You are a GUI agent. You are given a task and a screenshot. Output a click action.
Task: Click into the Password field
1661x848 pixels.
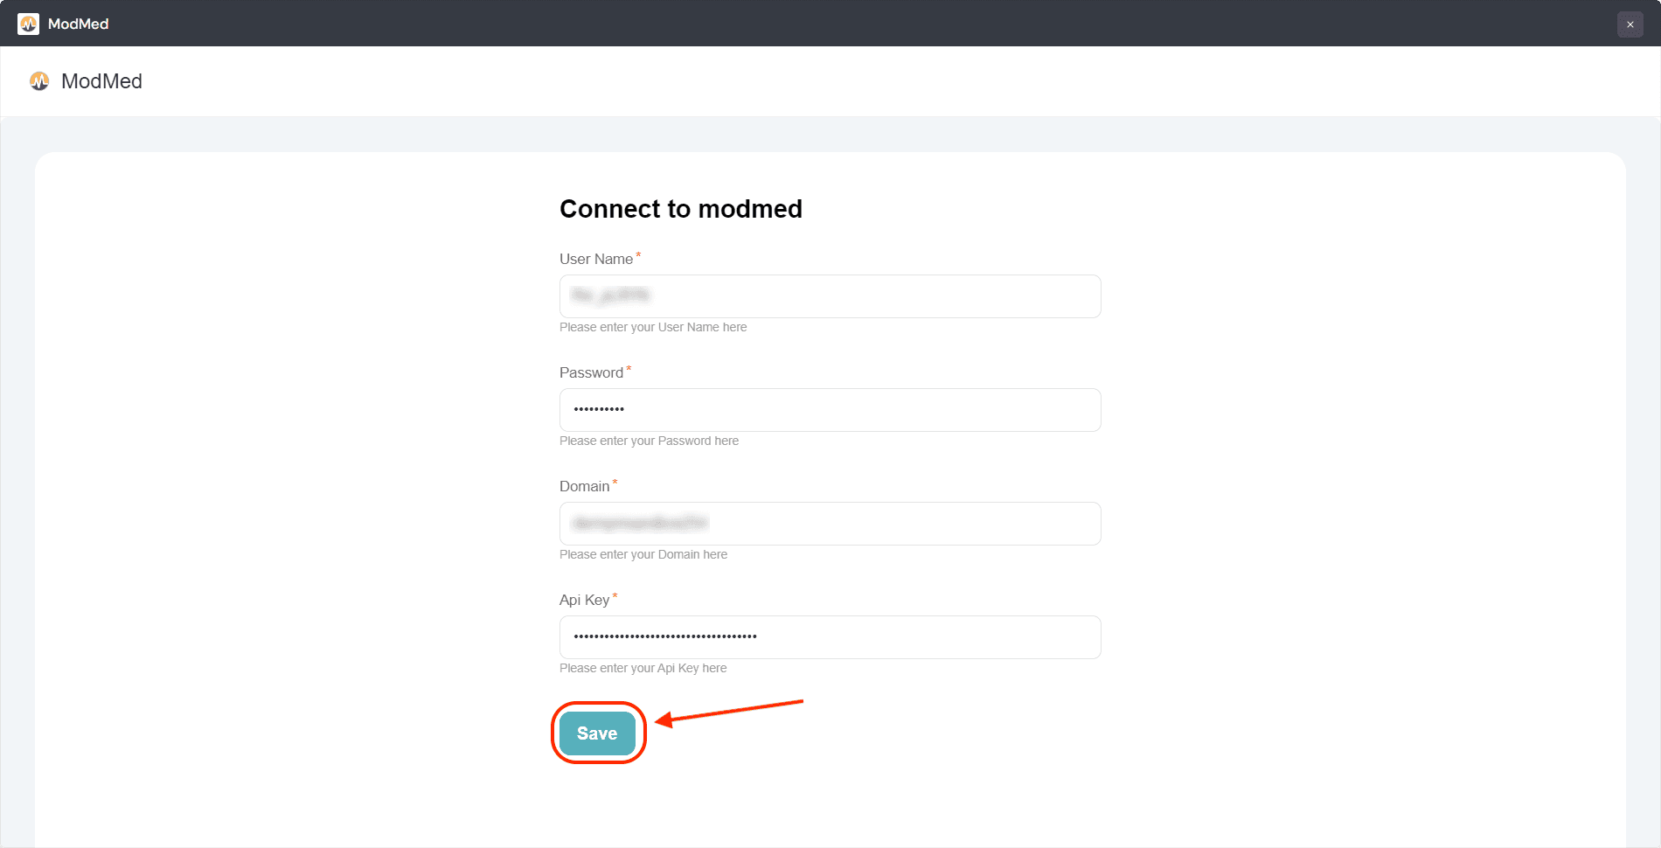[x=830, y=410]
